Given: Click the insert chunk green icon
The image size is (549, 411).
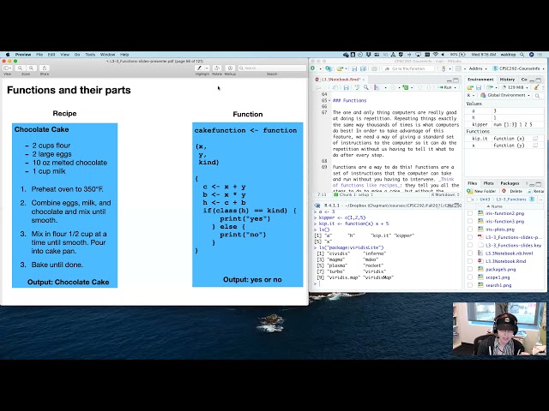Looking at the screenshot, I should click(406, 87).
